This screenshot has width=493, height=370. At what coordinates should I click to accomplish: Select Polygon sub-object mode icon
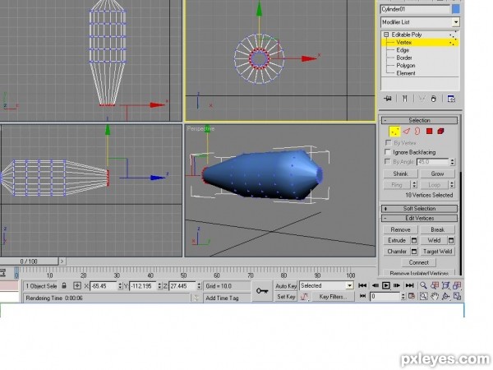click(429, 132)
